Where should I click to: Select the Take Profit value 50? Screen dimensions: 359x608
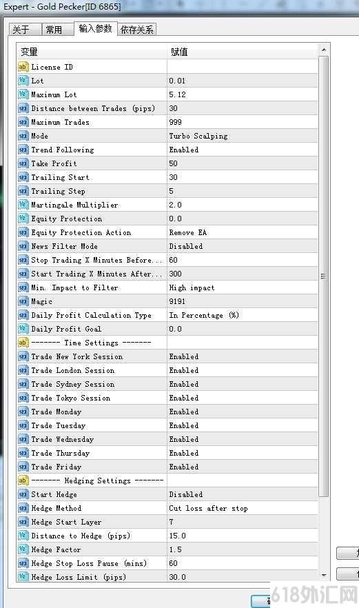point(173,163)
